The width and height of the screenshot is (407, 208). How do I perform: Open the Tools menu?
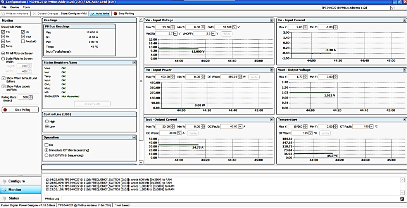pyautogui.click(x=26, y=7)
